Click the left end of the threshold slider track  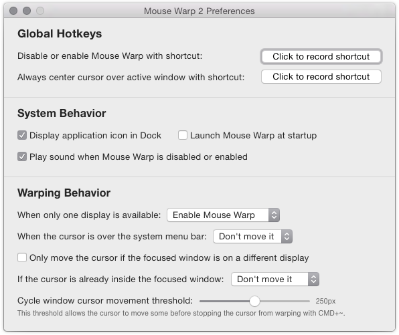[201, 301]
